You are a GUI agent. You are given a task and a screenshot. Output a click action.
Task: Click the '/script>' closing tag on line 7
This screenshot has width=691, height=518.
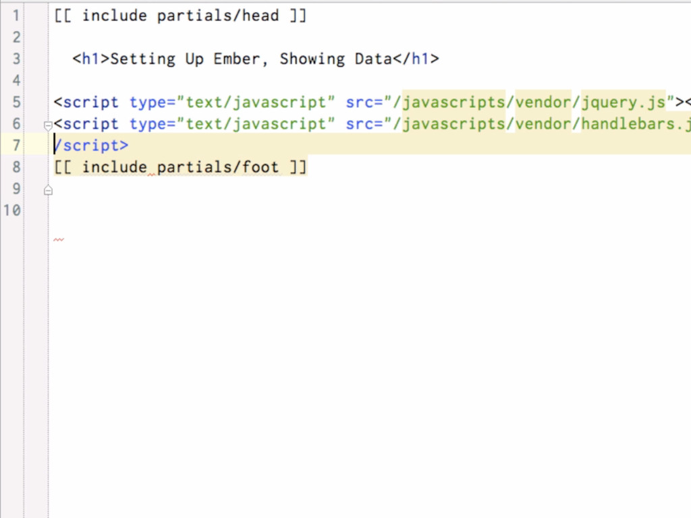(91, 146)
